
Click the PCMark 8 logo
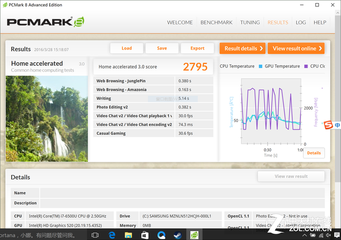click(45, 22)
